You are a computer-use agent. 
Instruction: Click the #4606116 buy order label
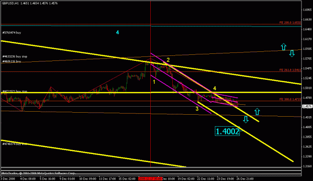coord(12,61)
